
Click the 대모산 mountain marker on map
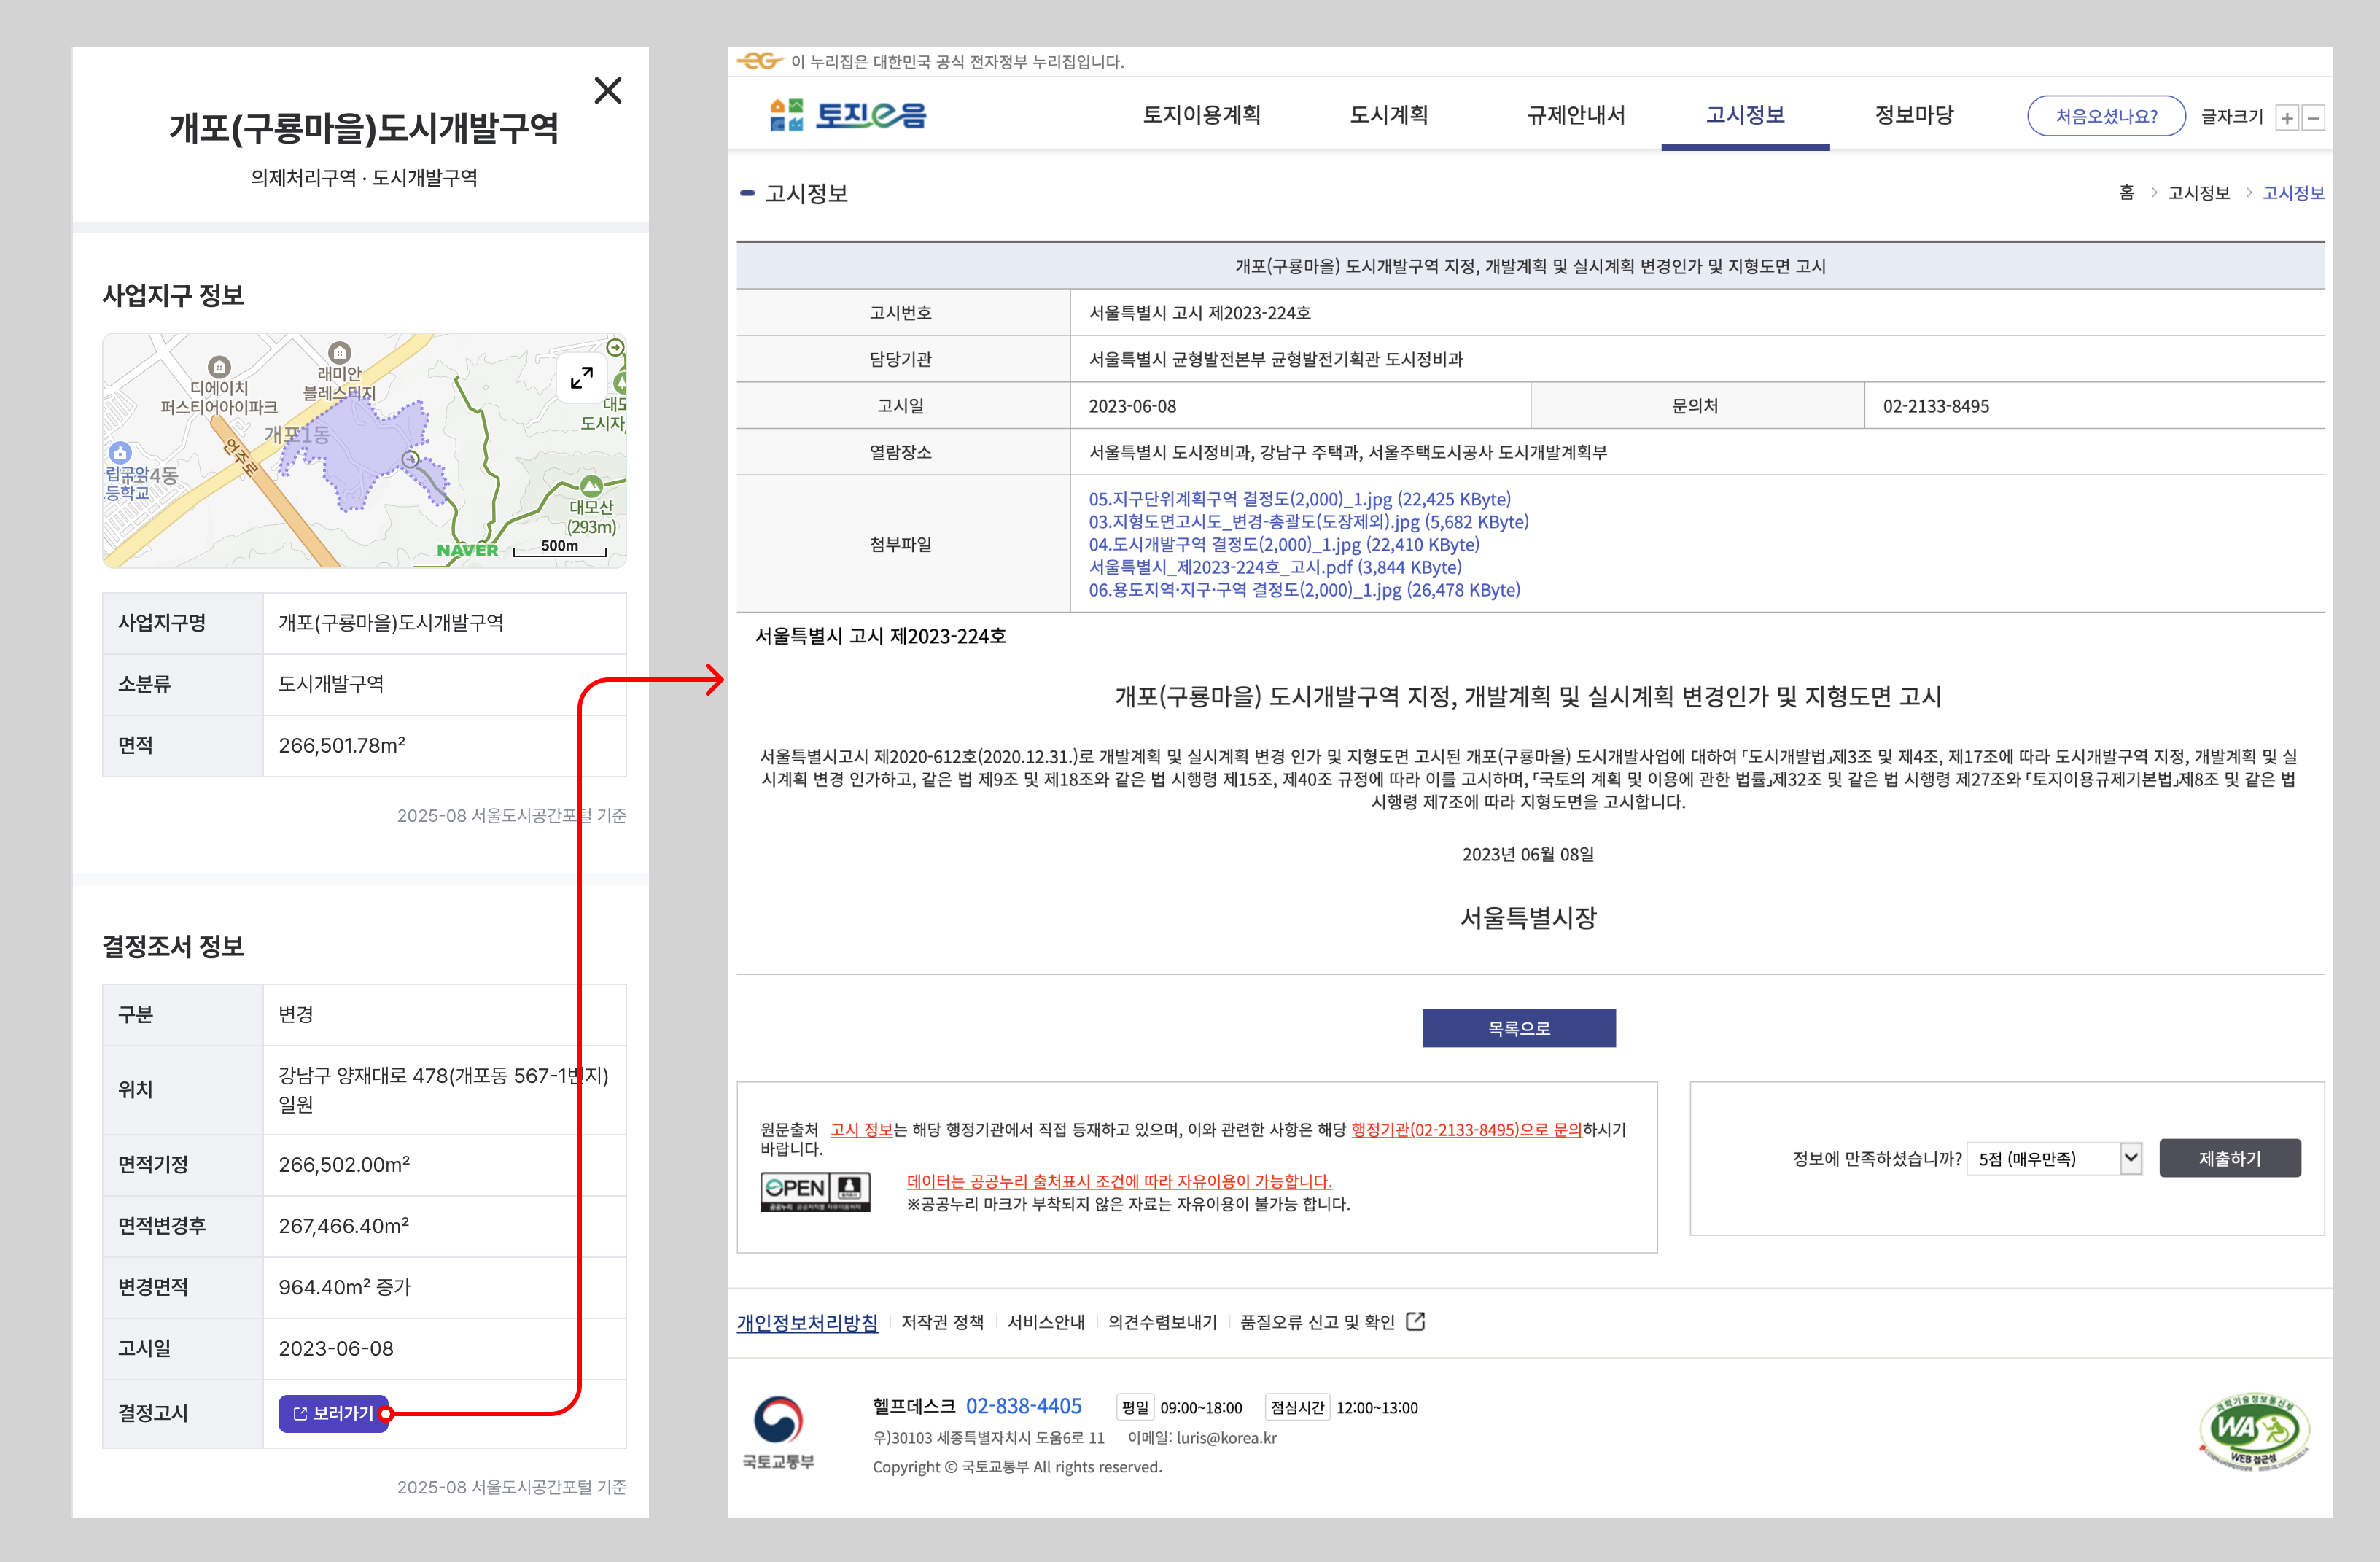tap(591, 487)
